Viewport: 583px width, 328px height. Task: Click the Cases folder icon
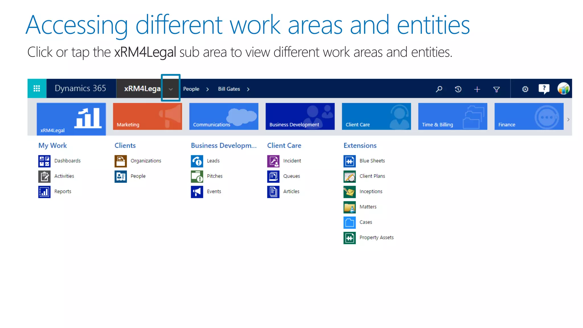[x=350, y=222]
